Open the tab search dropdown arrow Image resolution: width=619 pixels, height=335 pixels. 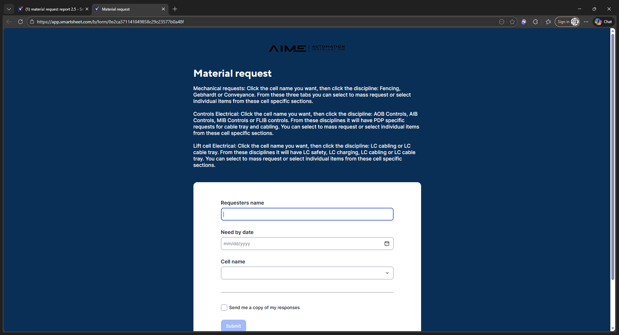point(9,9)
